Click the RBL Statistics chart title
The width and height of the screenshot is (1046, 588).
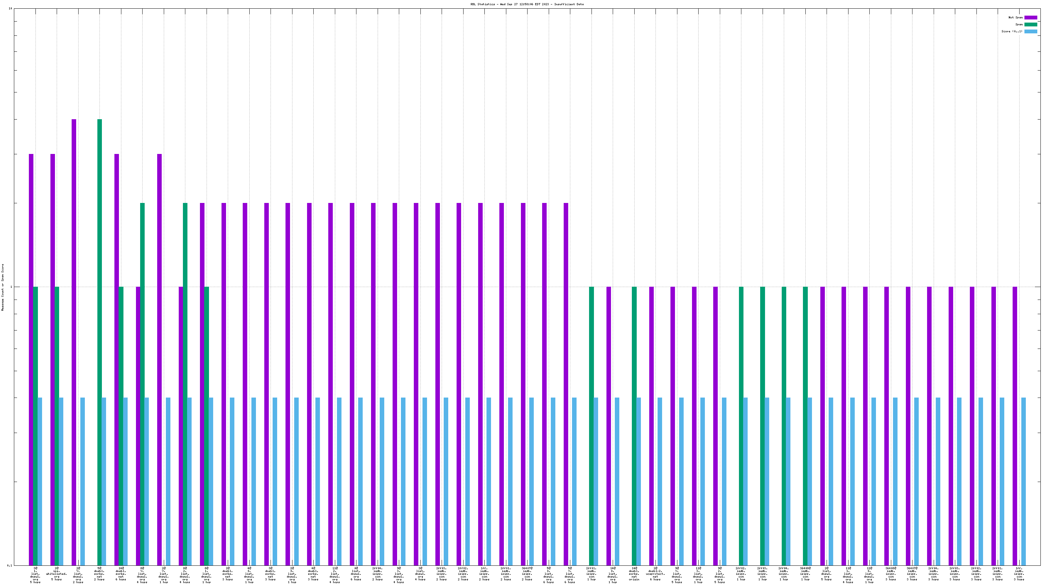click(x=527, y=4)
